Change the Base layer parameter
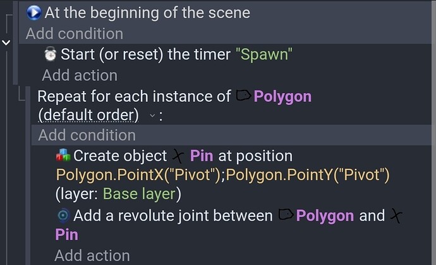The image size is (436, 265). [142, 194]
